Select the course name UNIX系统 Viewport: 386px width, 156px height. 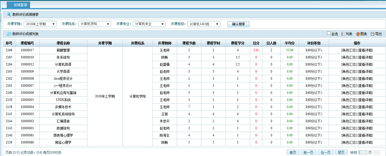pyautogui.click(x=63, y=100)
